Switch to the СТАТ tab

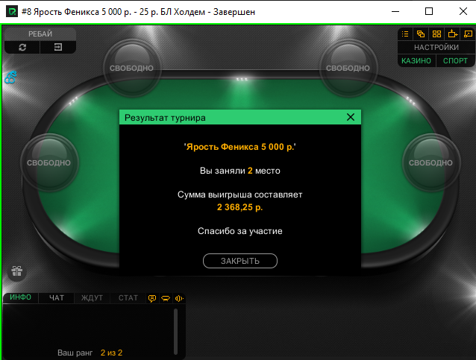128,298
